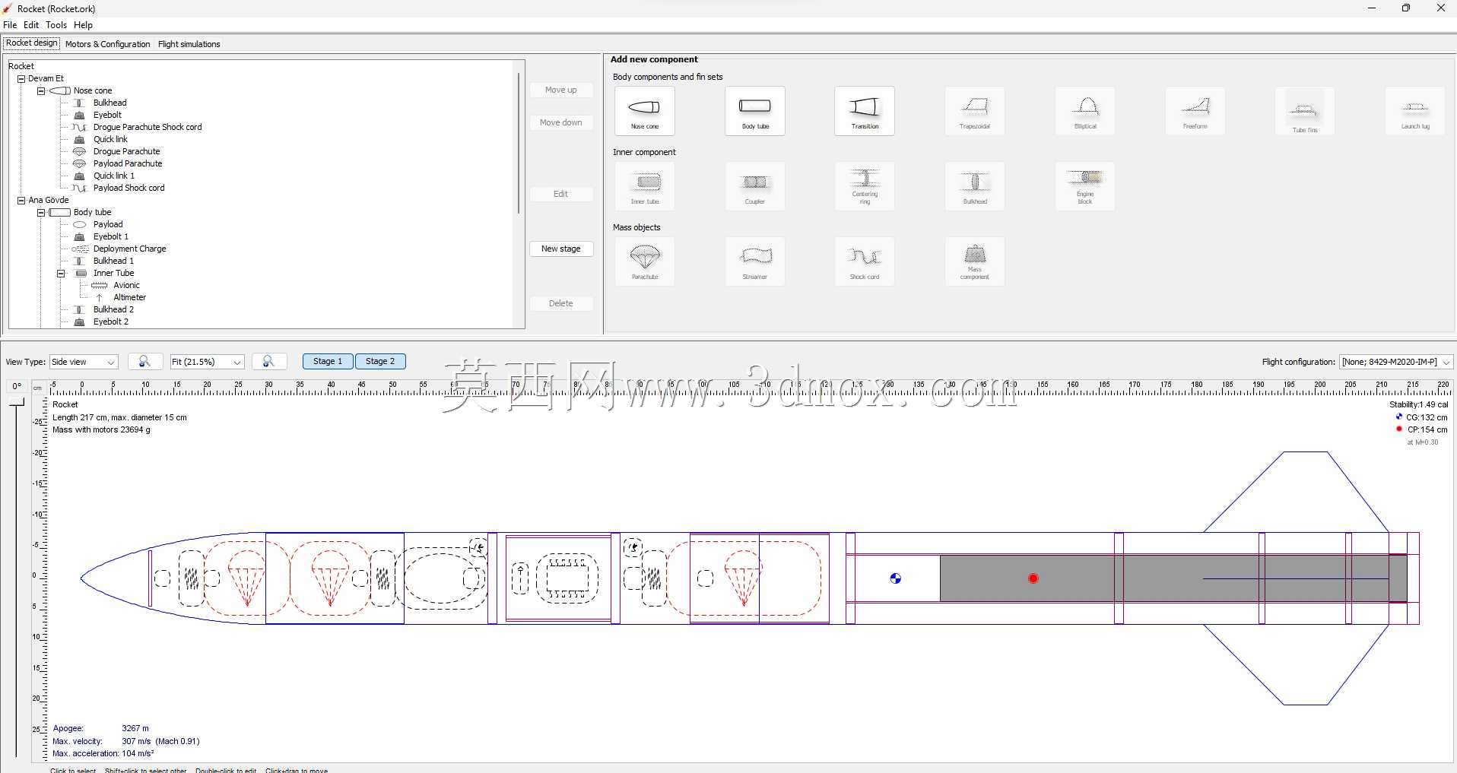1457x773 pixels.
Task: Toggle Stage 1 visibility button
Action: tap(328, 362)
